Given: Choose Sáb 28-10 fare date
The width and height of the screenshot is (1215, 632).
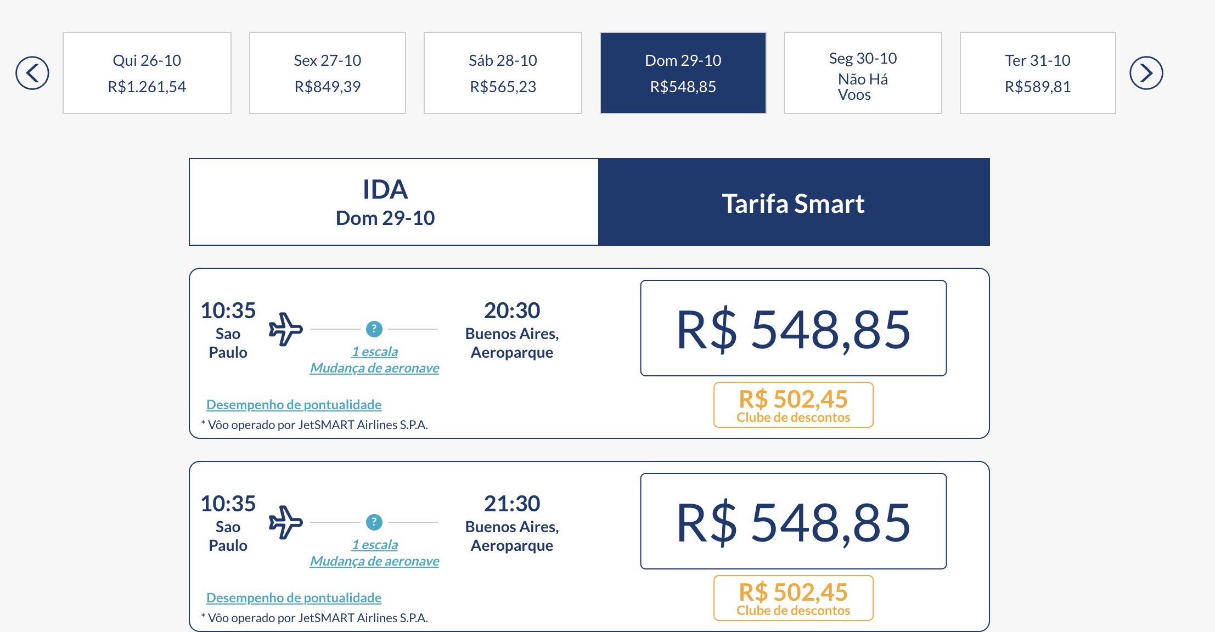Looking at the screenshot, I should click(x=503, y=73).
